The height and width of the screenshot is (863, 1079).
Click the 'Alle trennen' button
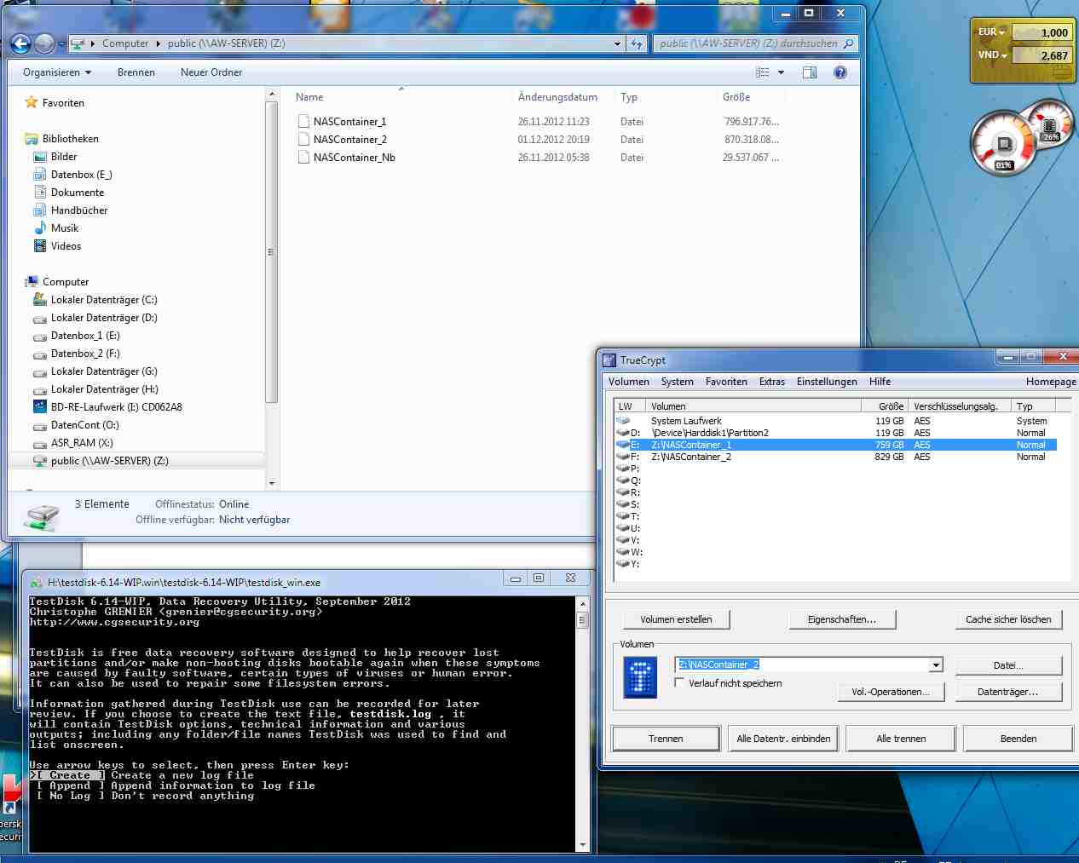(901, 739)
